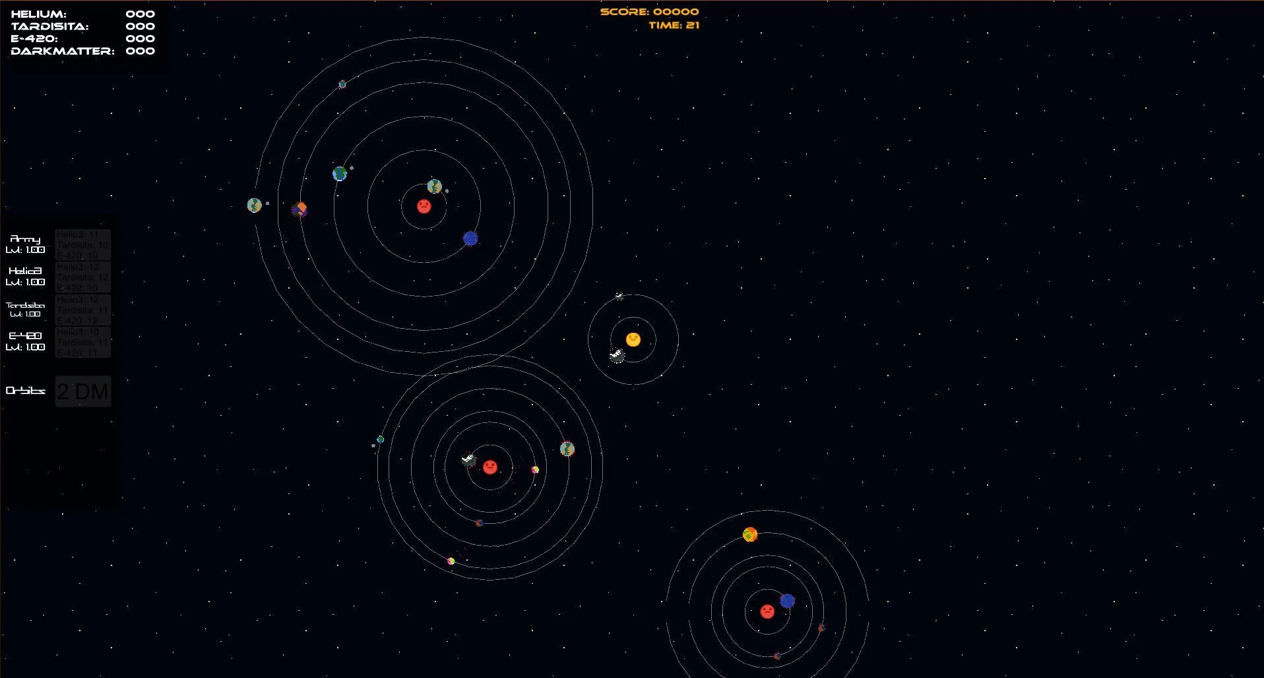The width and height of the screenshot is (1264, 678).
Task: Click the red sun of the largest orbit system
Action: (424, 206)
